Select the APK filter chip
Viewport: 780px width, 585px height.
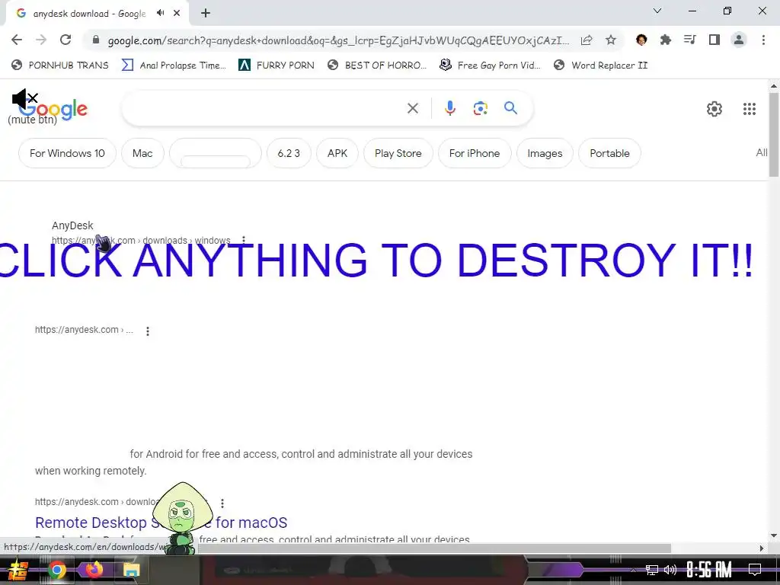(x=337, y=153)
